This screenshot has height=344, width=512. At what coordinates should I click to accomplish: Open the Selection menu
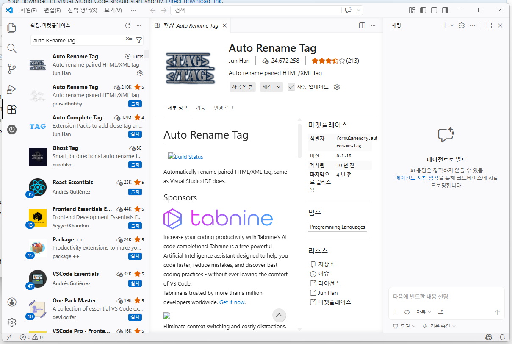pyautogui.click(x=83, y=10)
